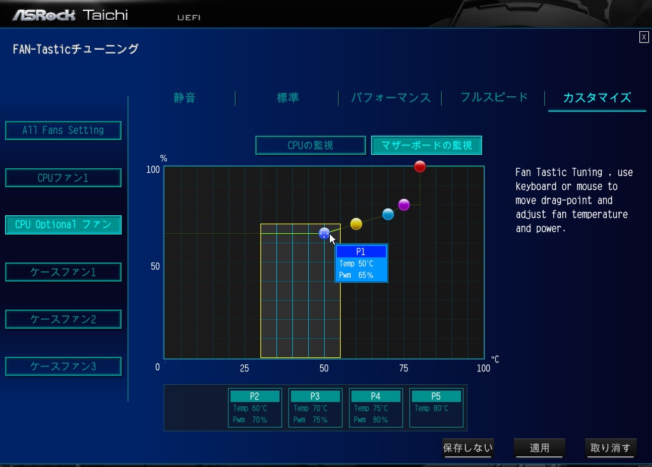Screen dimensions: 652x467
Task: Switch to the 静音 (Silent) preset tab
Action: (185, 97)
